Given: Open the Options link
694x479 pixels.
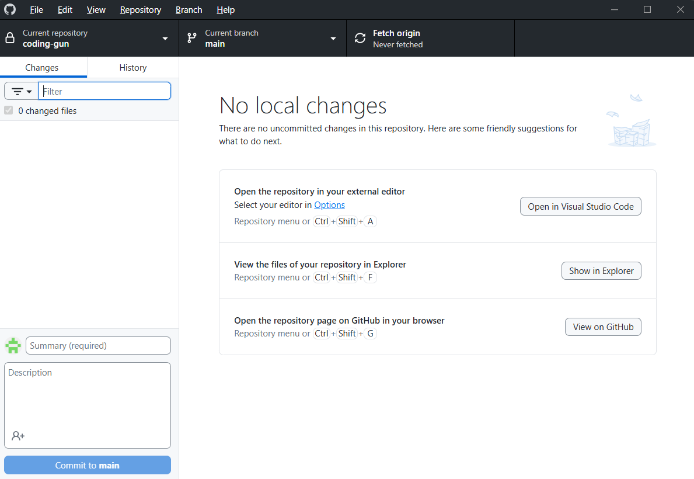Looking at the screenshot, I should (x=329, y=204).
